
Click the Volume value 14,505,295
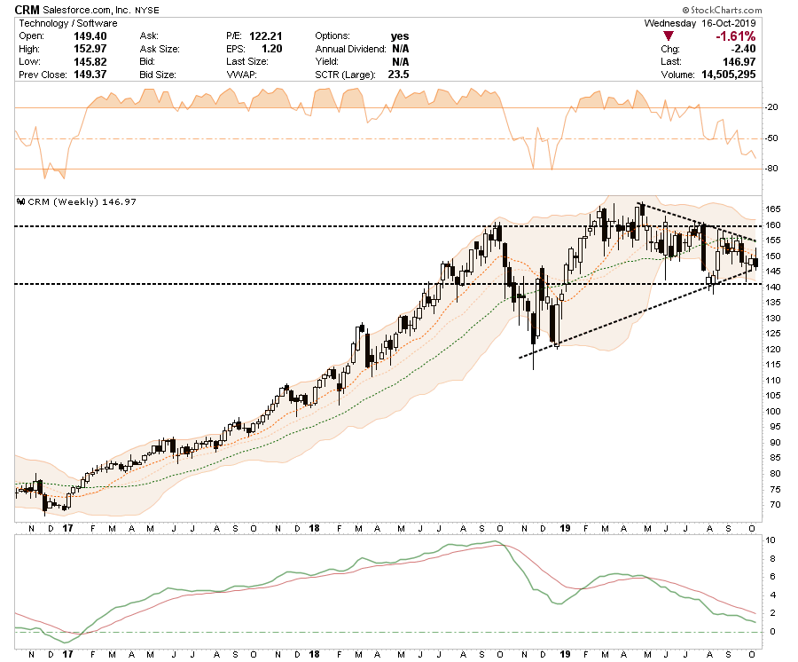point(729,75)
